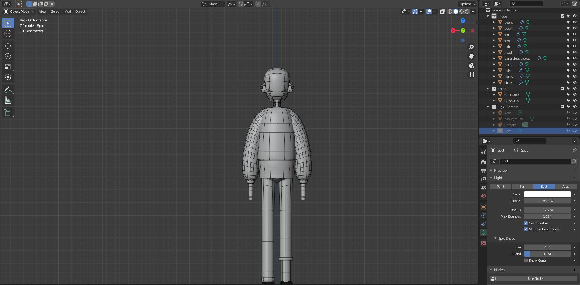
Task: Choose the Annotate pencil tool
Action: tap(8, 90)
